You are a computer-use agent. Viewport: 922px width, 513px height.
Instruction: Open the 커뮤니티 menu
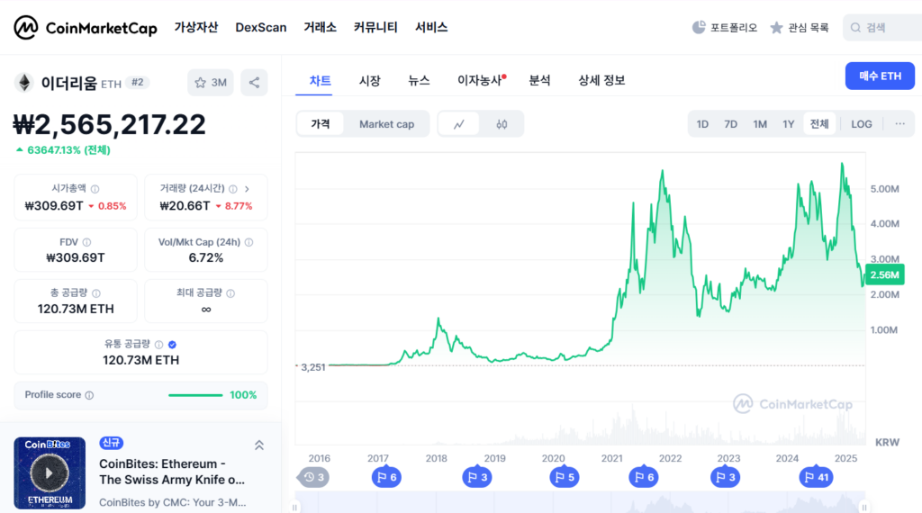tap(375, 28)
